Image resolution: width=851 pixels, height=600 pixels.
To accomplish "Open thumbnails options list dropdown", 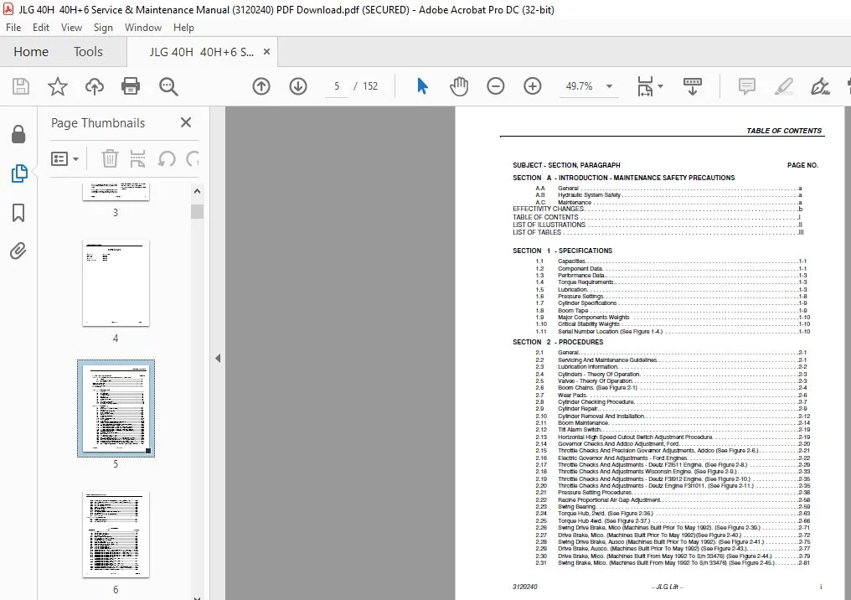I will (64, 158).
